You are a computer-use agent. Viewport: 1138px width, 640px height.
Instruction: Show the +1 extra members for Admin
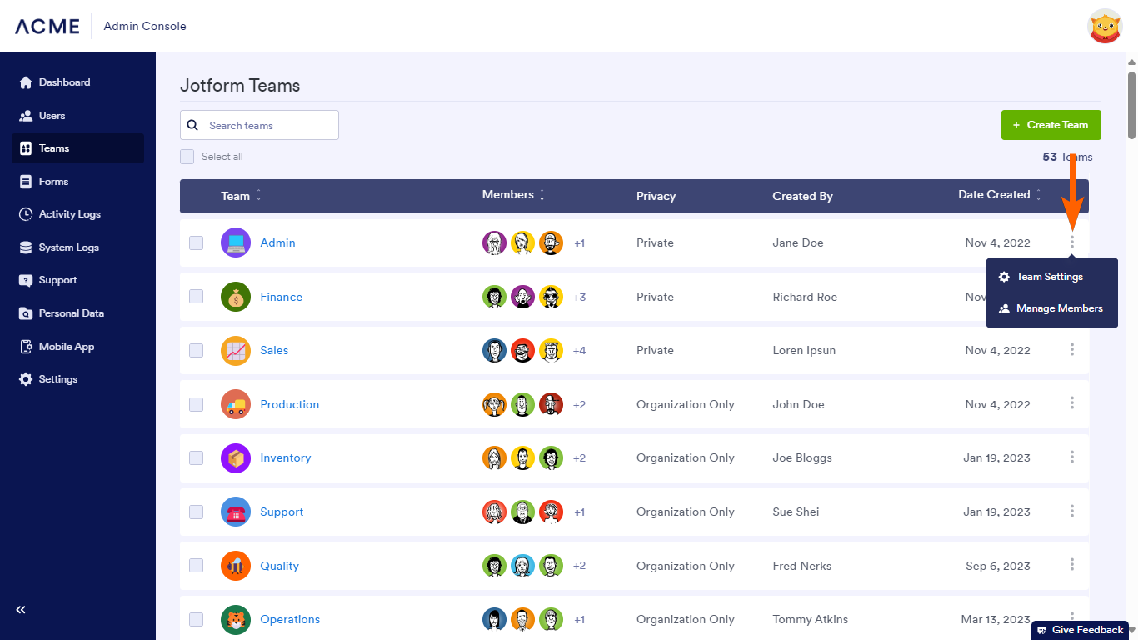(x=579, y=243)
